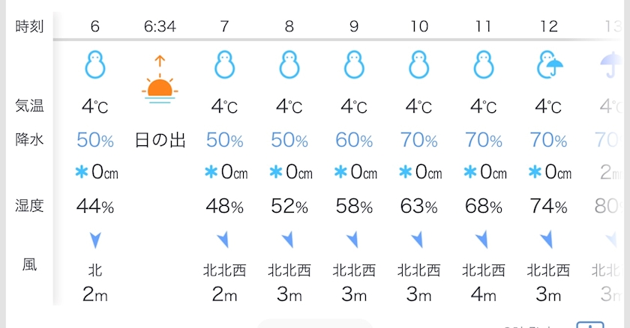630x328 pixels.
Task: Click the 4m wind speed at 11
Action: click(484, 294)
